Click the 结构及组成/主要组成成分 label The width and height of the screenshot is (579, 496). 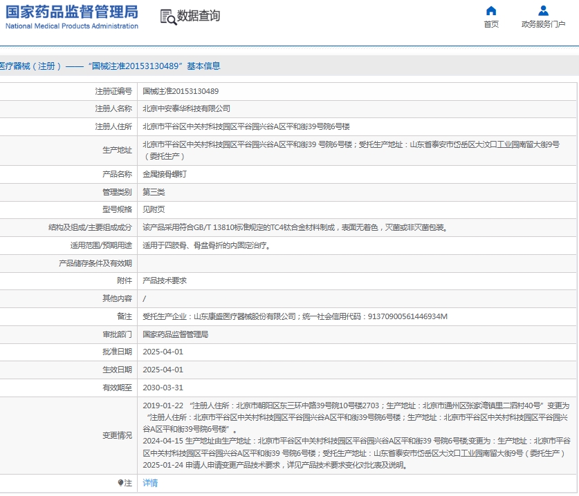coord(90,227)
